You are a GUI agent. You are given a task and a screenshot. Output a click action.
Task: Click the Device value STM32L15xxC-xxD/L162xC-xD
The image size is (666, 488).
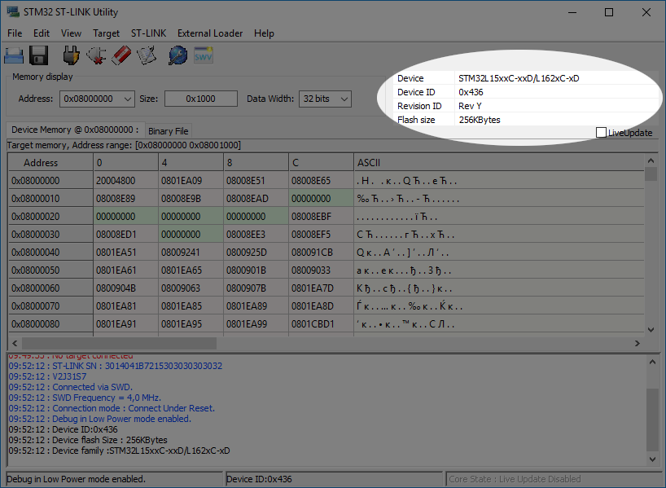(x=519, y=78)
